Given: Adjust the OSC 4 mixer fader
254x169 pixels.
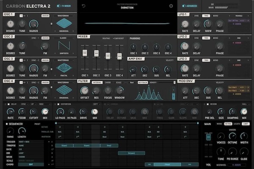Looking at the screenshot, I should pos(119,56).
